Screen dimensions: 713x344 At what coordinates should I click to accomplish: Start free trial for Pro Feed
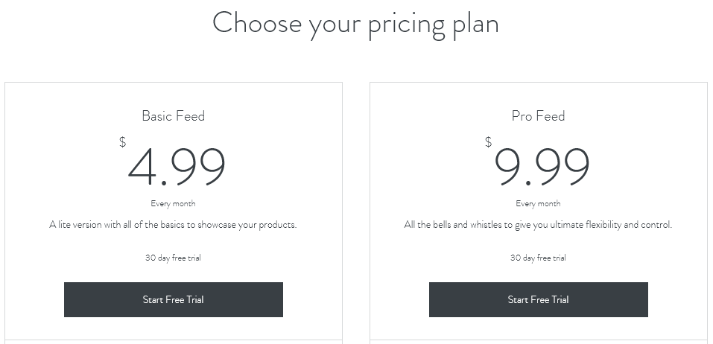tap(539, 299)
